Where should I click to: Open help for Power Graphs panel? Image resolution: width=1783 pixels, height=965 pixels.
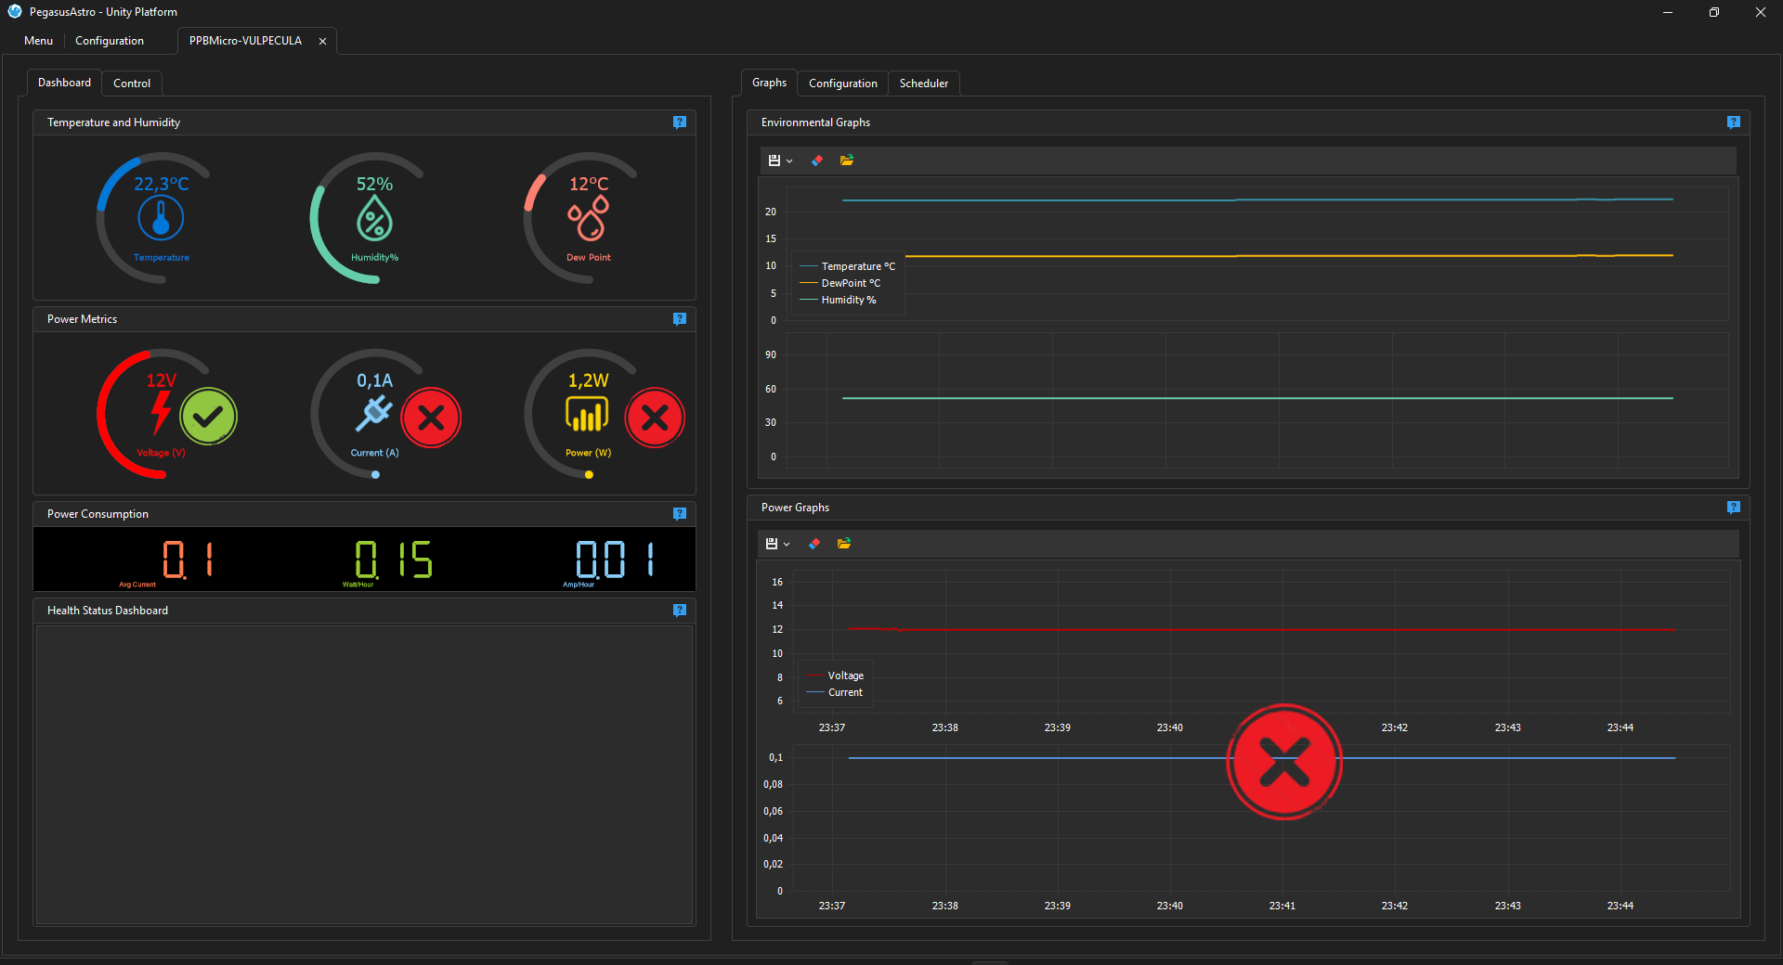1733,508
